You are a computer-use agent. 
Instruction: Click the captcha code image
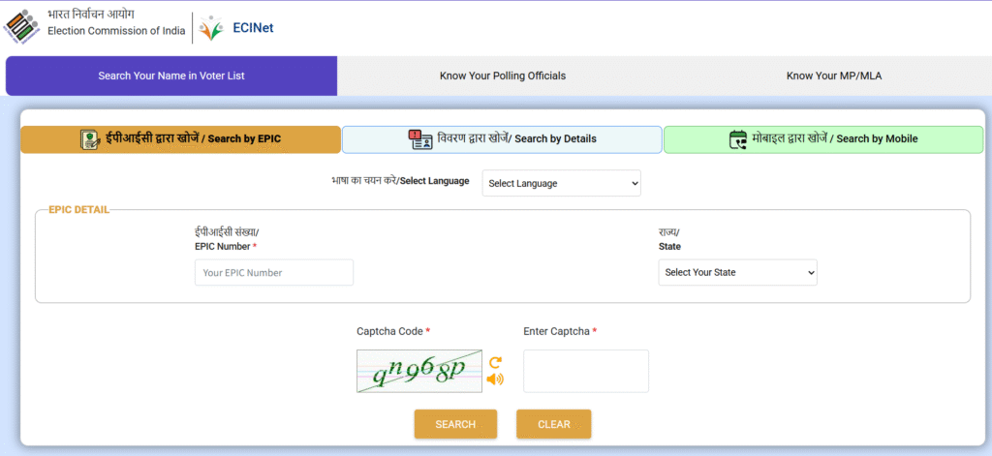(418, 371)
